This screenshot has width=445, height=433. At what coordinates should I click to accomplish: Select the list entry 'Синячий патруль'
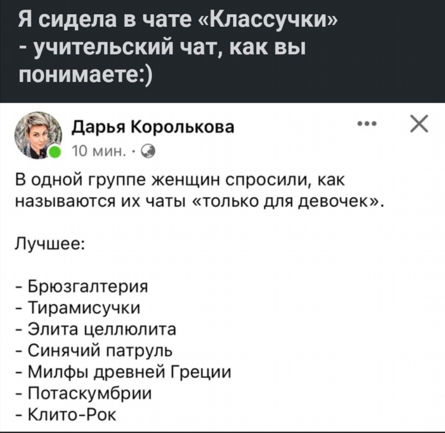tap(94, 351)
